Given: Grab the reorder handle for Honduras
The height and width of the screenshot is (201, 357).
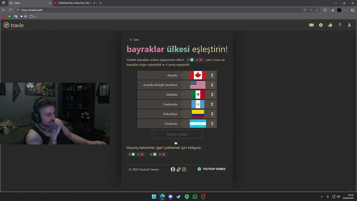Looking at the screenshot, I should pyautogui.click(x=212, y=124).
